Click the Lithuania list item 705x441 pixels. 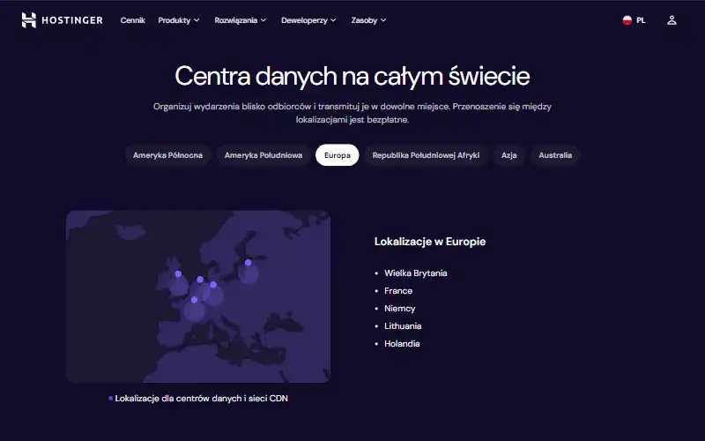(403, 325)
